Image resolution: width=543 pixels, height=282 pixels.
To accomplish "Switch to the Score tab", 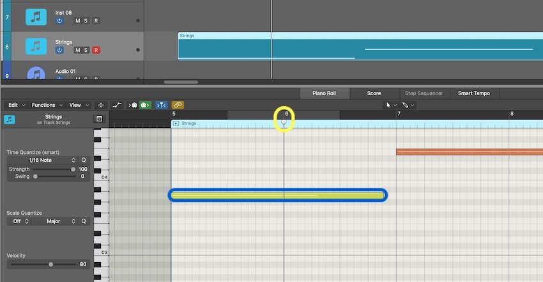I will click(374, 93).
